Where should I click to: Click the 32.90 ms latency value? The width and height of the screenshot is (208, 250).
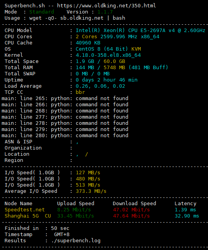[187, 216]
